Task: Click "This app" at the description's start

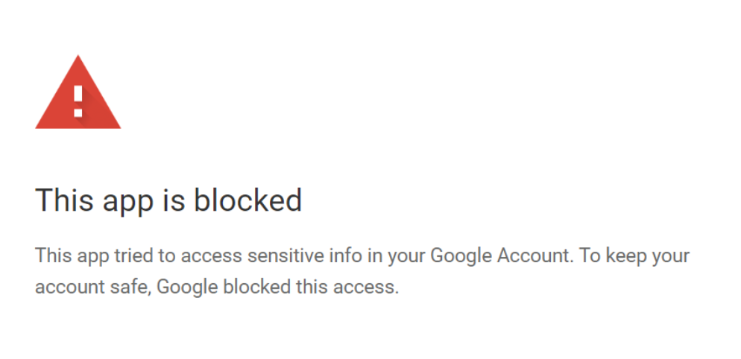Action: (72, 256)
